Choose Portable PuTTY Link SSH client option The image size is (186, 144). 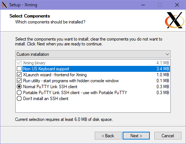[x=19, y=93]
